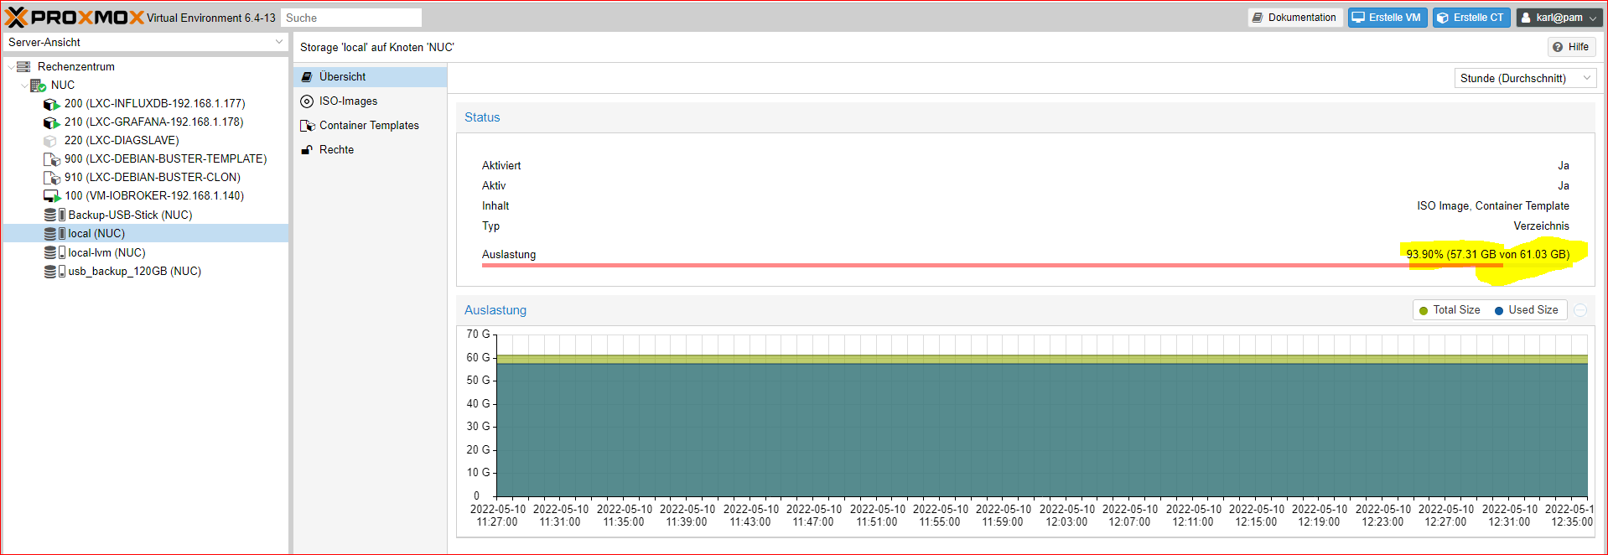The width and height of the screenshot is (1608, 555).
Task: Click the Typ value 'Verzeichnis'
Action: click(1541, 226)
